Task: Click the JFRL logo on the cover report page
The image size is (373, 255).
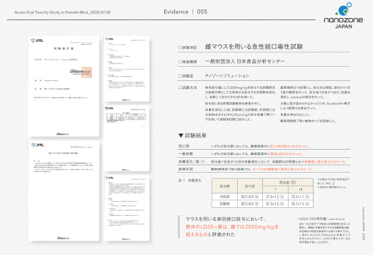Action: pyautogui.click(x=37, y=40)
